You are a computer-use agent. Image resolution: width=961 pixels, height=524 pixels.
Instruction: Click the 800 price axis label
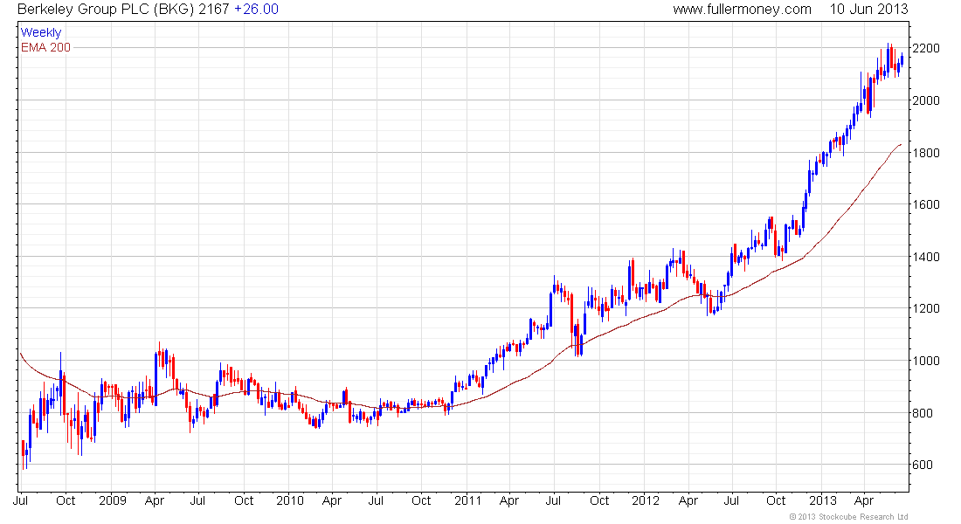click(x=923, y=413)
